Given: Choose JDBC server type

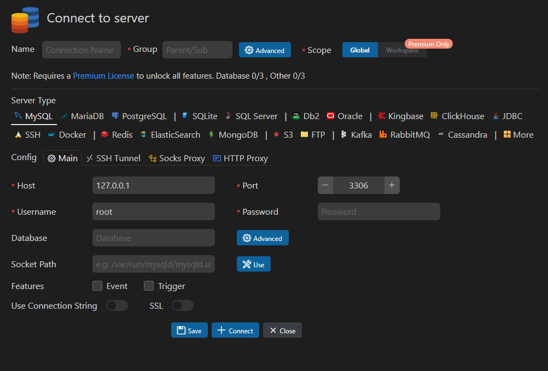Looking at the screenshot, I should click(508, 116).
